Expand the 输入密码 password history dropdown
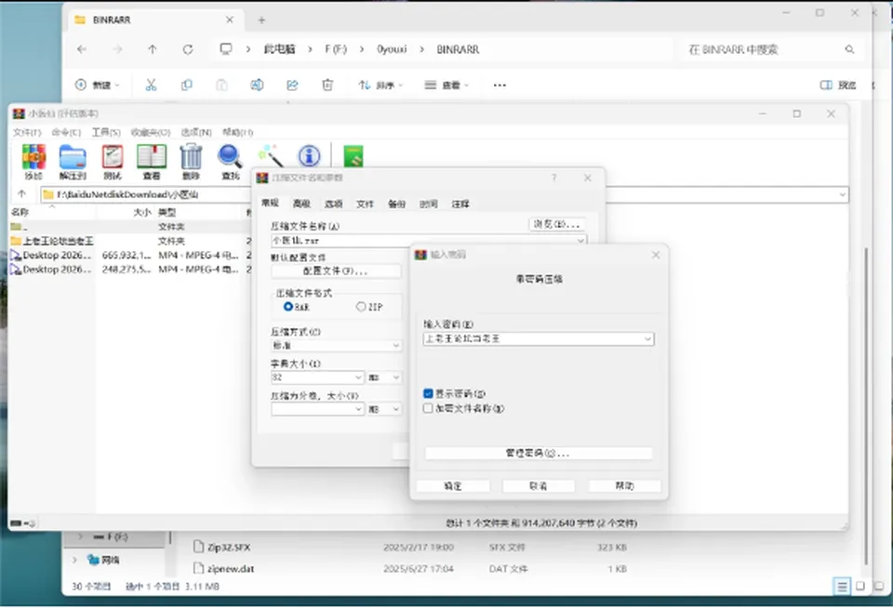The image size is (893, 608). coord(647,338)
